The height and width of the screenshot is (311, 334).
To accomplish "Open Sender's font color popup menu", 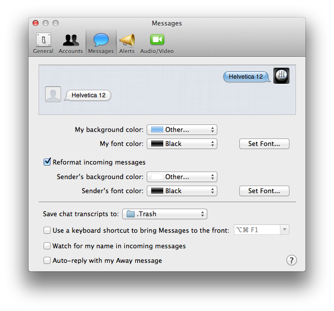I will [x=182, y=191].
